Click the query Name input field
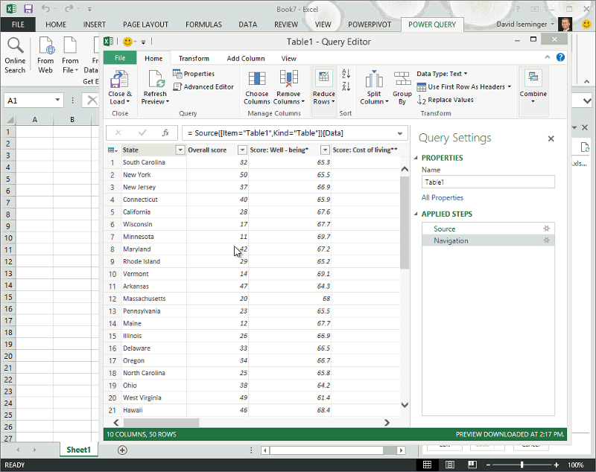596x472 pixels. [488, 182]
